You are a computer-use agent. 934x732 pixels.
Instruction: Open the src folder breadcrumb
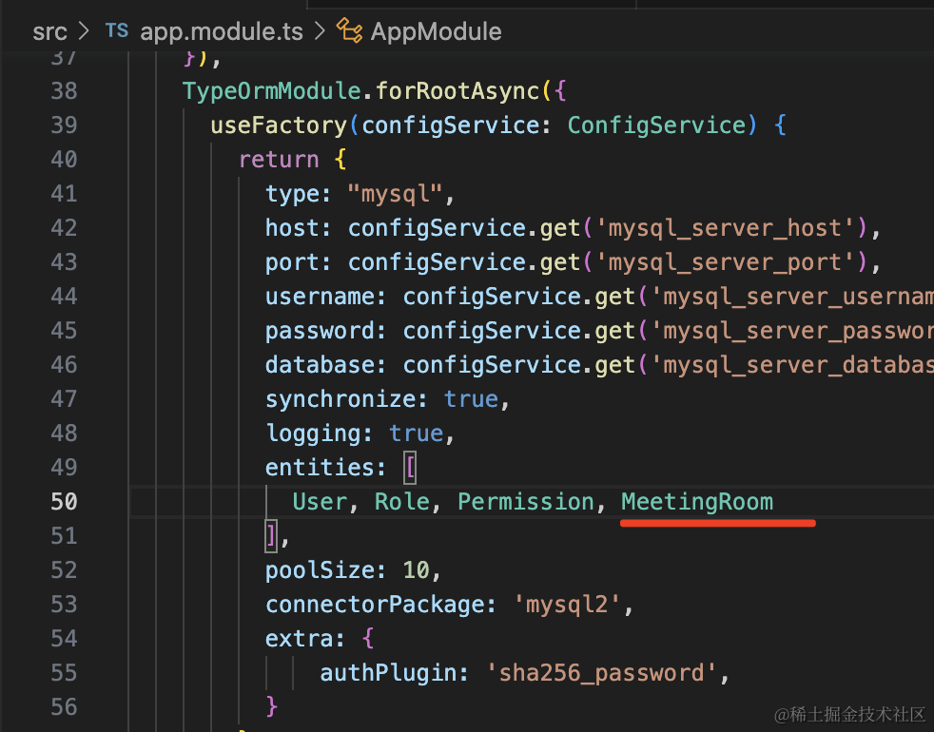pyautogui.click(x=49, y=31)
